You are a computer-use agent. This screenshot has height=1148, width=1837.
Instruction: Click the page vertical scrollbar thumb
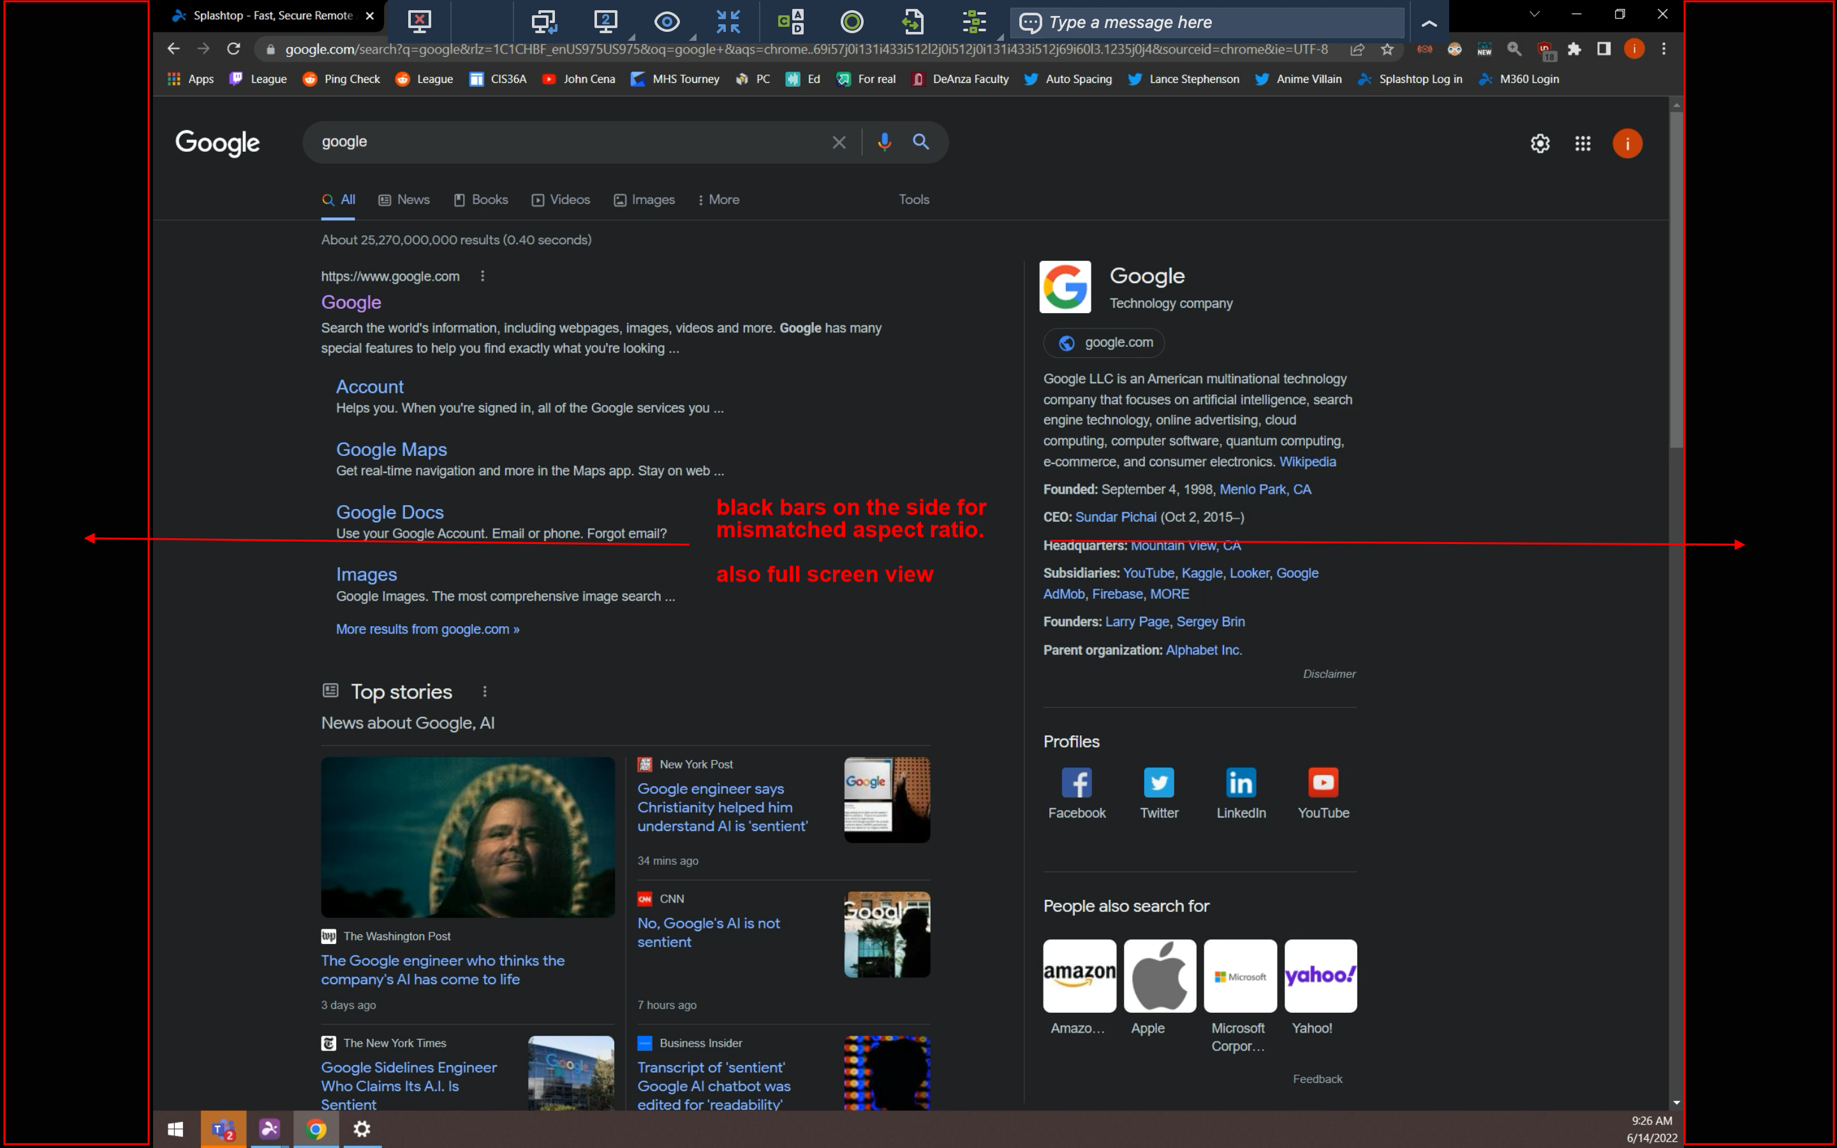[1676, 279]
